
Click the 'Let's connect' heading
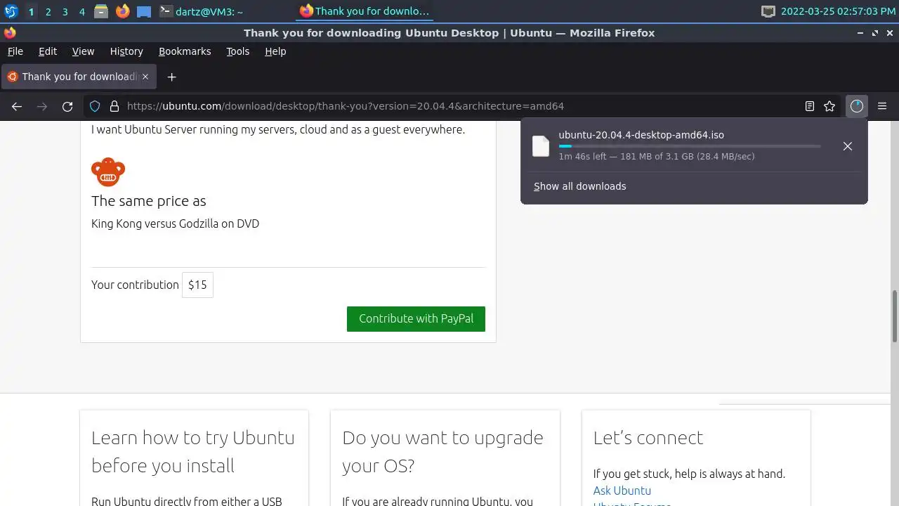tap(648, 437)
